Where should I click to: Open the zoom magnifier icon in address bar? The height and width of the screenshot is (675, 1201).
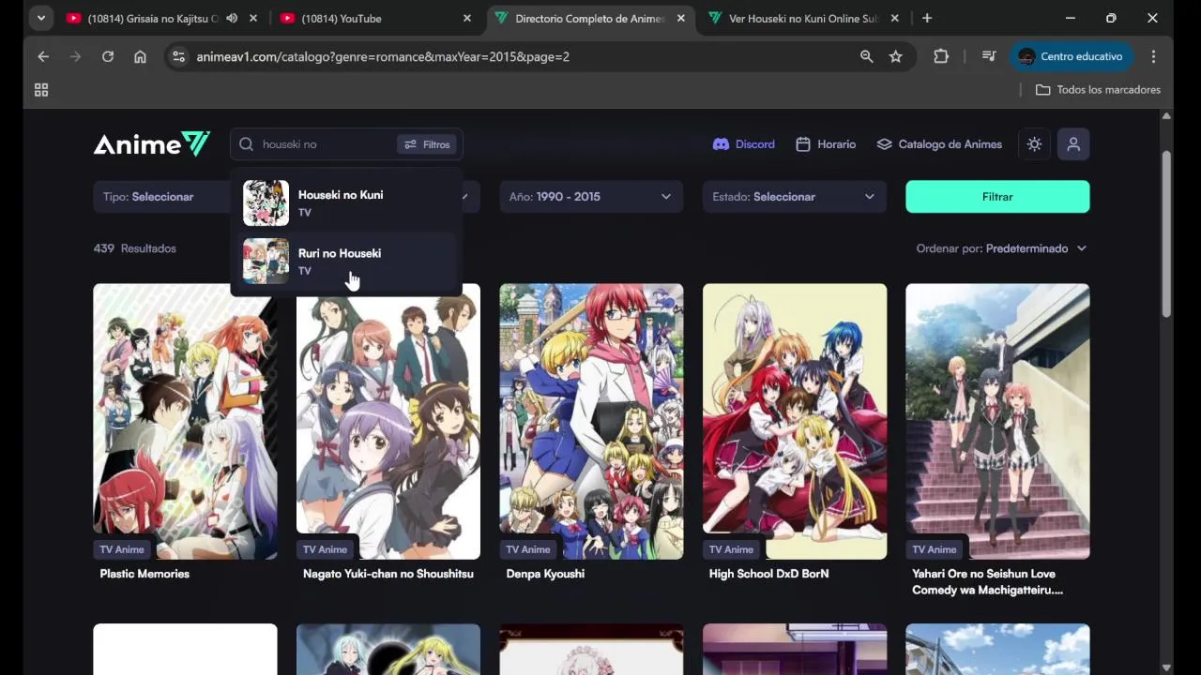867,56
